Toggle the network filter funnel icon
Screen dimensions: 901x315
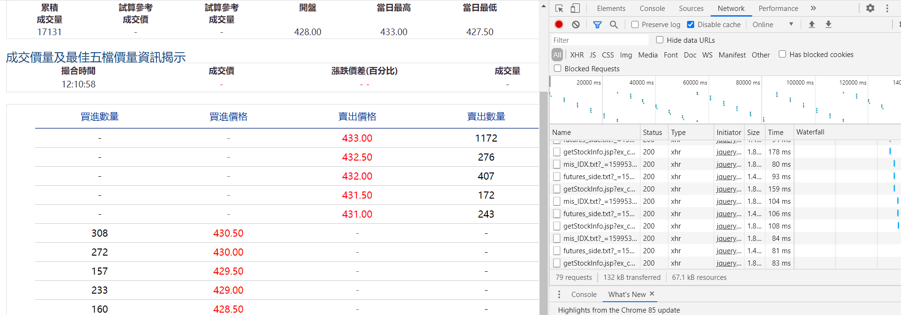coord(597,24)
